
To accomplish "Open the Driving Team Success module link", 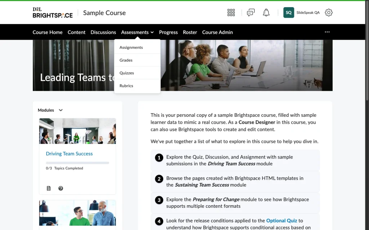I will click(69, 153).
